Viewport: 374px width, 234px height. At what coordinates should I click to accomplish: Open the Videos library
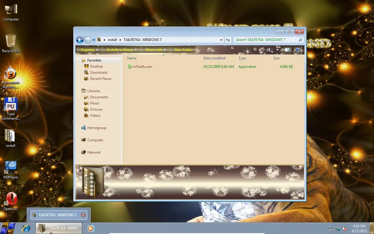[x=95, y=116]
